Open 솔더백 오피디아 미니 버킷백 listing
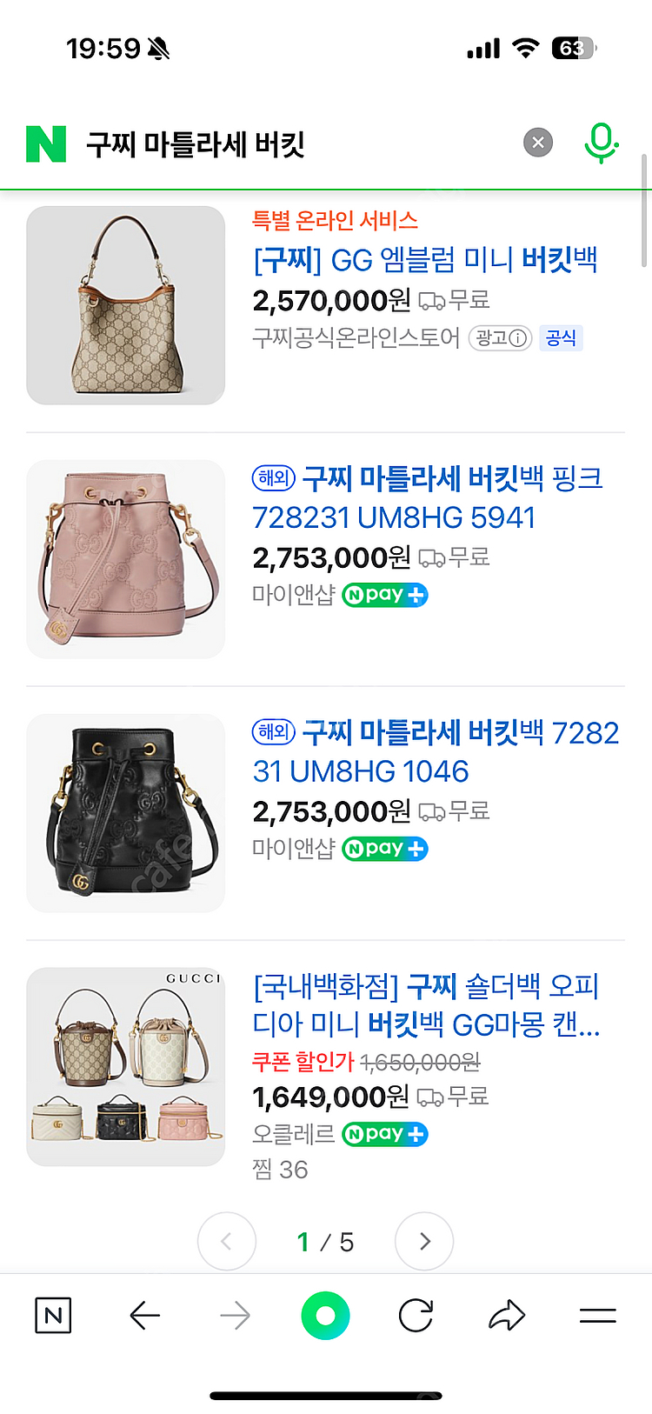The width and height of the screenshot is (652, 1414). click(427, 1005)
